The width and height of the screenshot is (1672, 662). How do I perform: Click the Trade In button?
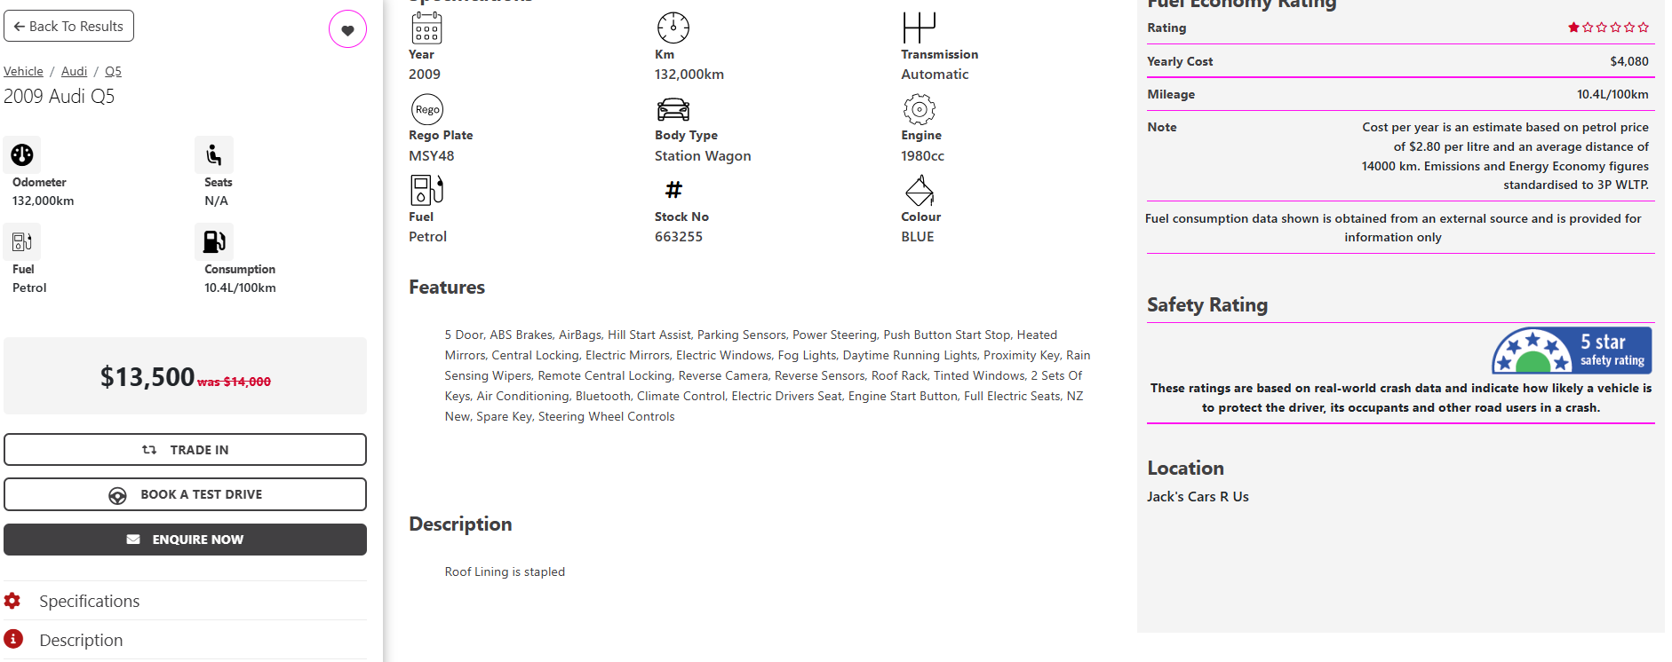tap(185, 450)
